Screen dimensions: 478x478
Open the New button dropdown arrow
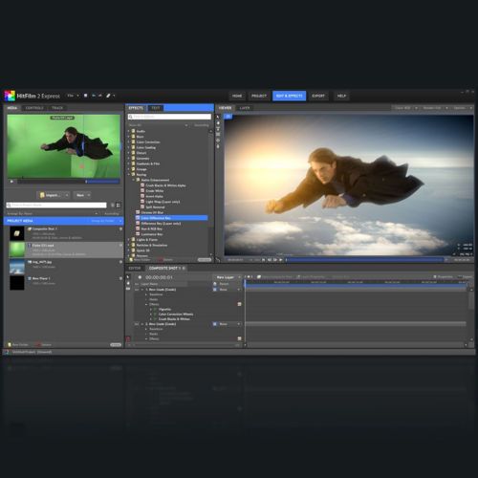tap(89, 195)
